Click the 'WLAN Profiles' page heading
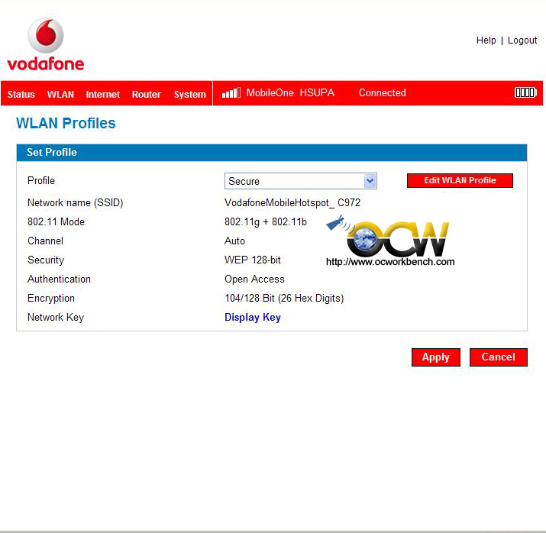 click(66, 123)
